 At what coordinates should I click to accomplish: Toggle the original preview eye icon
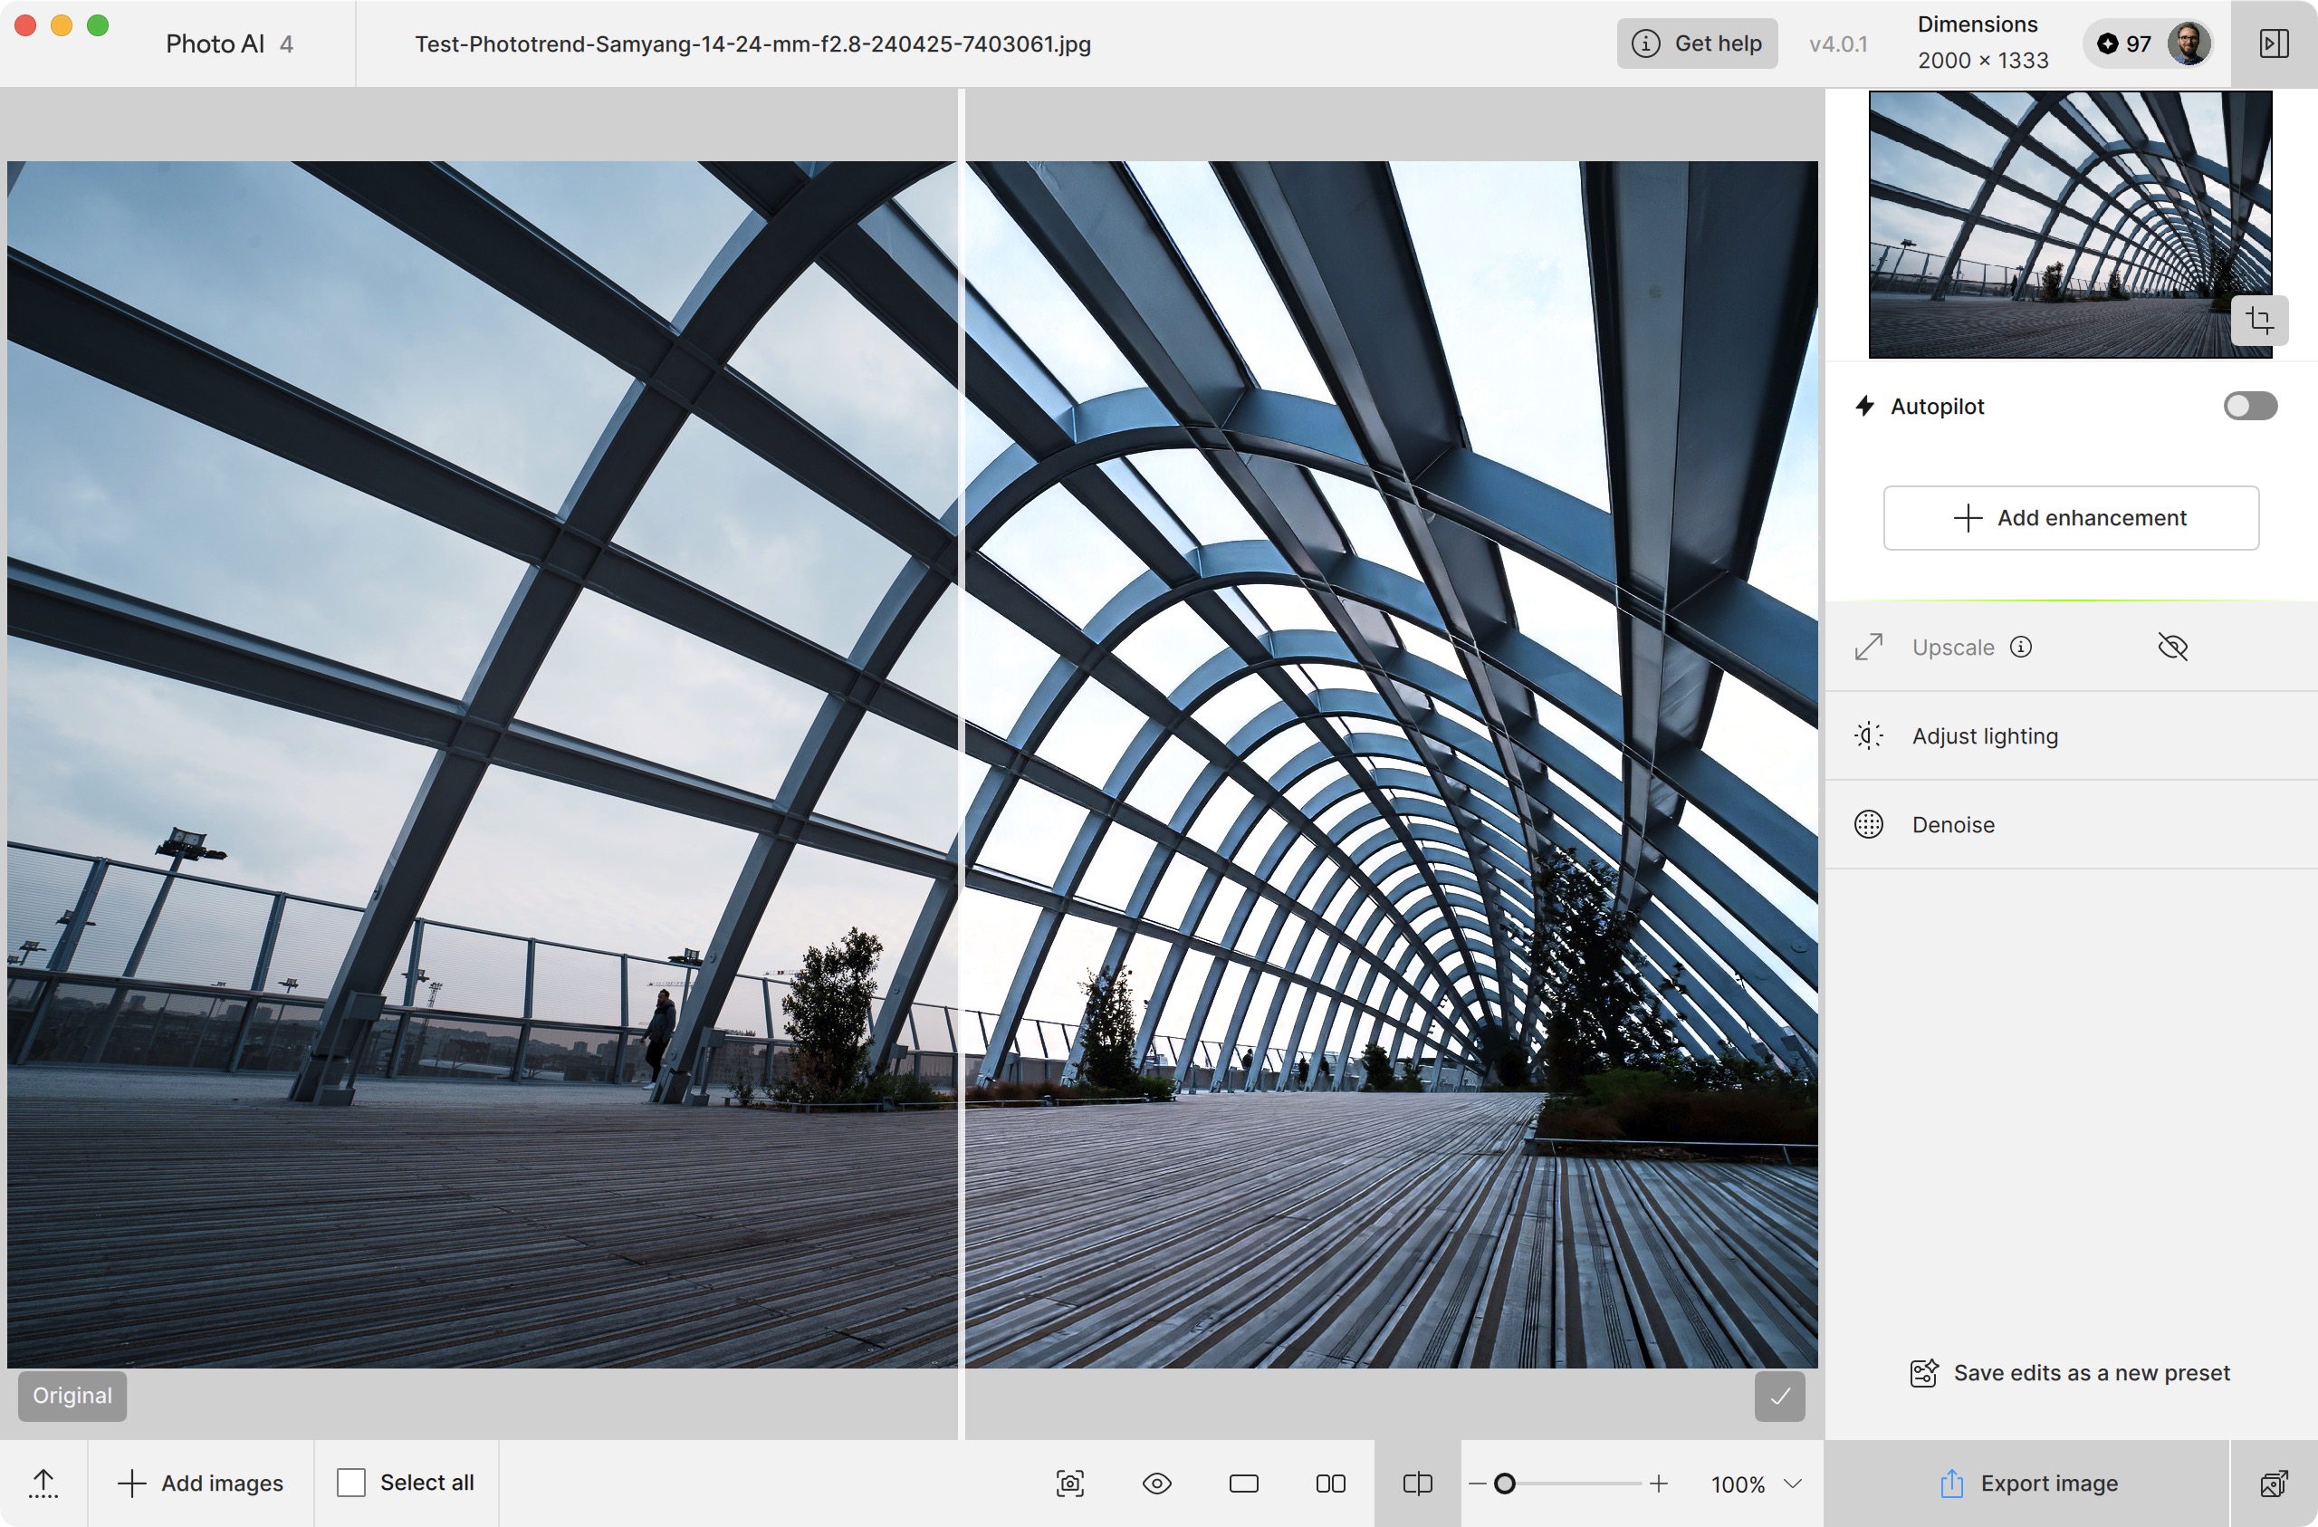1156,1484
